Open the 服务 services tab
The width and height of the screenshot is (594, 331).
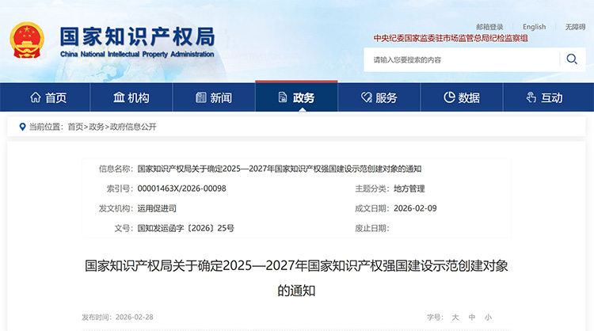tap(379, 97)
